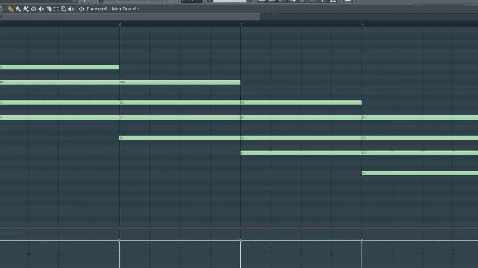Select the topmost note in bar 1

coord(60,67)
